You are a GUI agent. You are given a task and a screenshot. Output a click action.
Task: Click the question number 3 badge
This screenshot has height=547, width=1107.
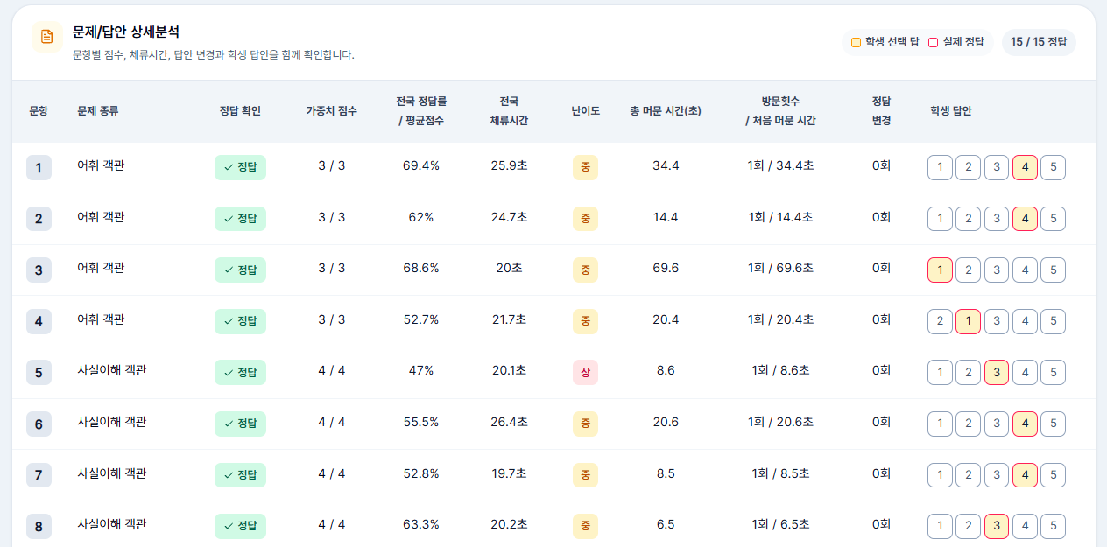click(x=39, y=270)
